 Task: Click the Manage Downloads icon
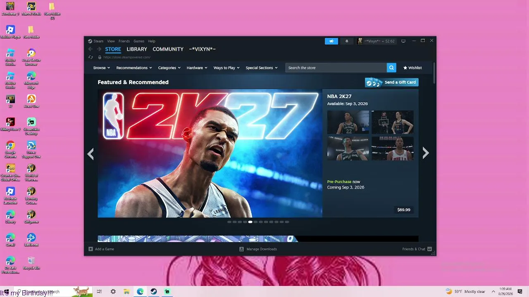(x=242, y=249)
